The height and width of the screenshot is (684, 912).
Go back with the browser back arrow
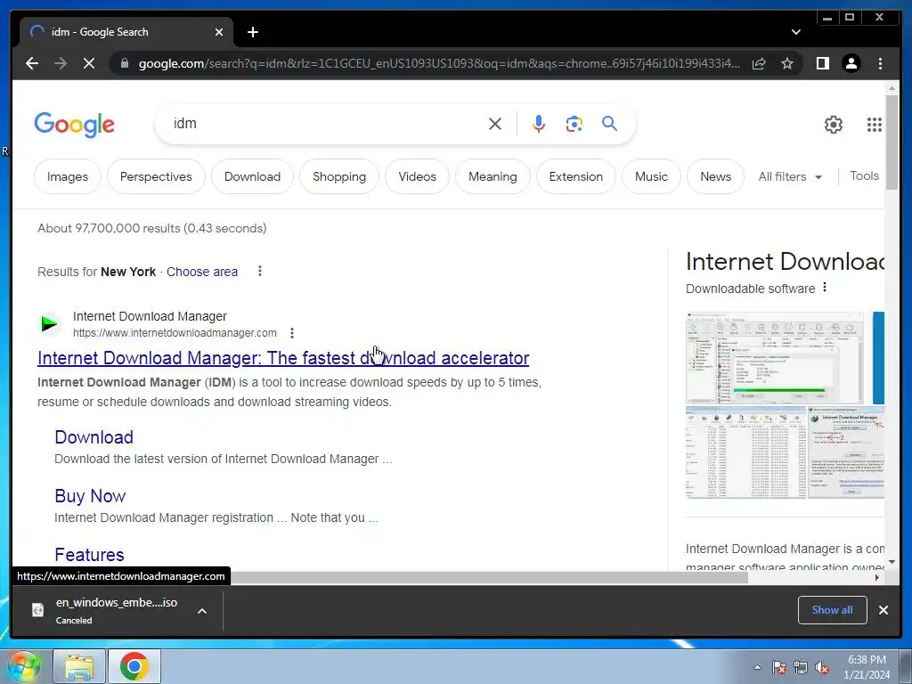click(32, 63)
